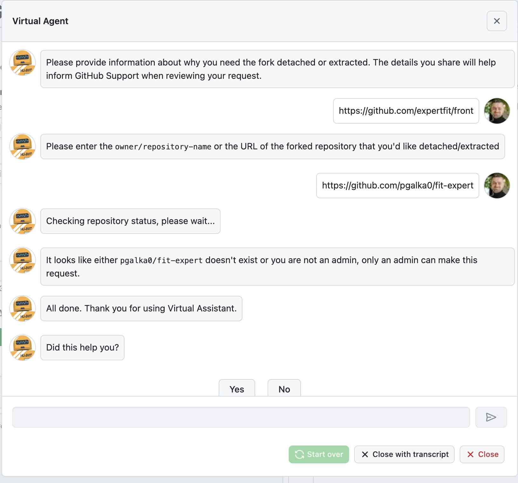
Task: Click Close with transcript button
Action: coord(404,454)
